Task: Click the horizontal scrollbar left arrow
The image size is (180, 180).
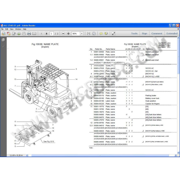Action: [x=27, y=155]
